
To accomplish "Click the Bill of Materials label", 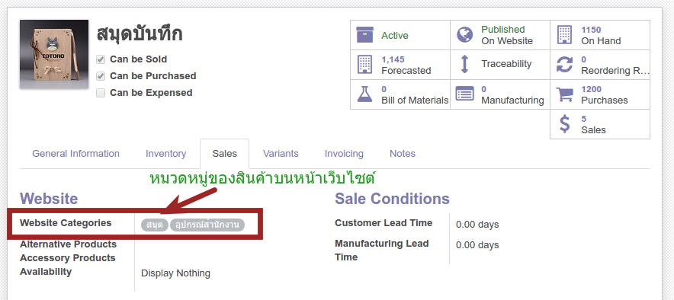I will tap(415, 101).
